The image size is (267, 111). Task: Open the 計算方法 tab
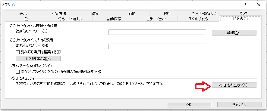(59, 13)
